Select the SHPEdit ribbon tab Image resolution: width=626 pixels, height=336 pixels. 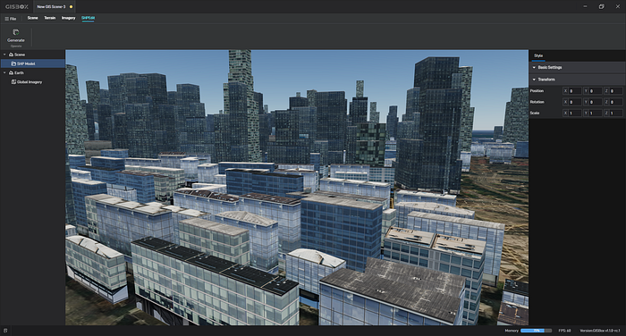click(88, 18)
